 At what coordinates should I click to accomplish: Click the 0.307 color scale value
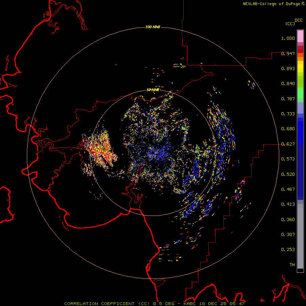288,235
